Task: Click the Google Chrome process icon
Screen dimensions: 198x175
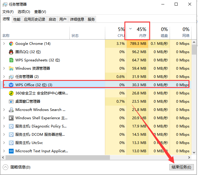Action: coord(11,44)
